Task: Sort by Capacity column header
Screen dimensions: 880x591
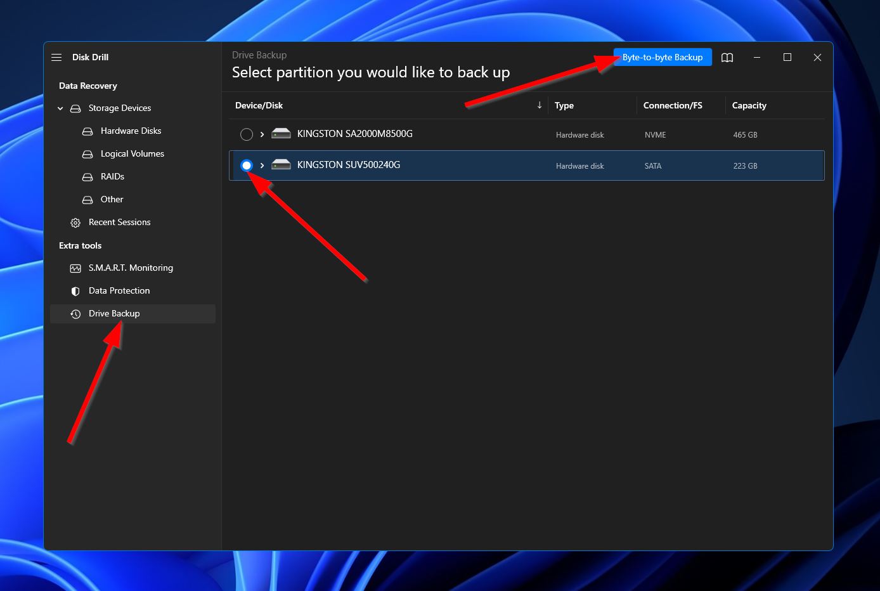Action: [749, 105]
